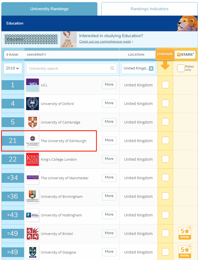
Task: Click the search magnifier icon
Action: [112, 68]
